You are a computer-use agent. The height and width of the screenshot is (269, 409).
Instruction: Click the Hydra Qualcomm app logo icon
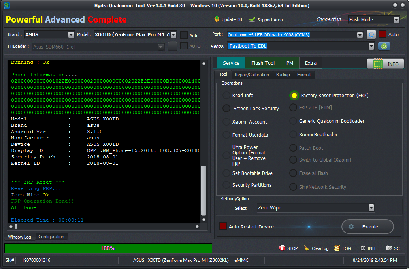pos(7,5)
